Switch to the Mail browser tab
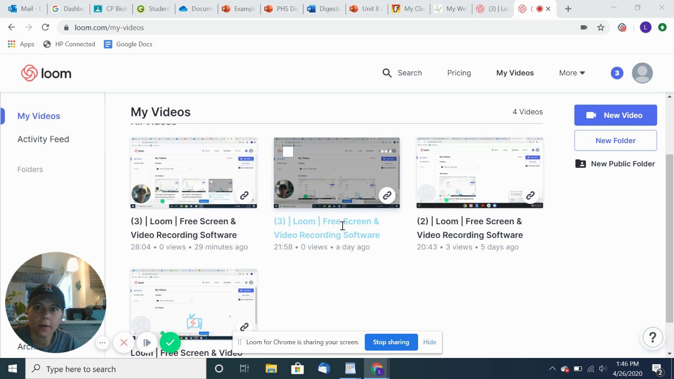The height and width of the screenshot is (379, 674). [24, 9]
